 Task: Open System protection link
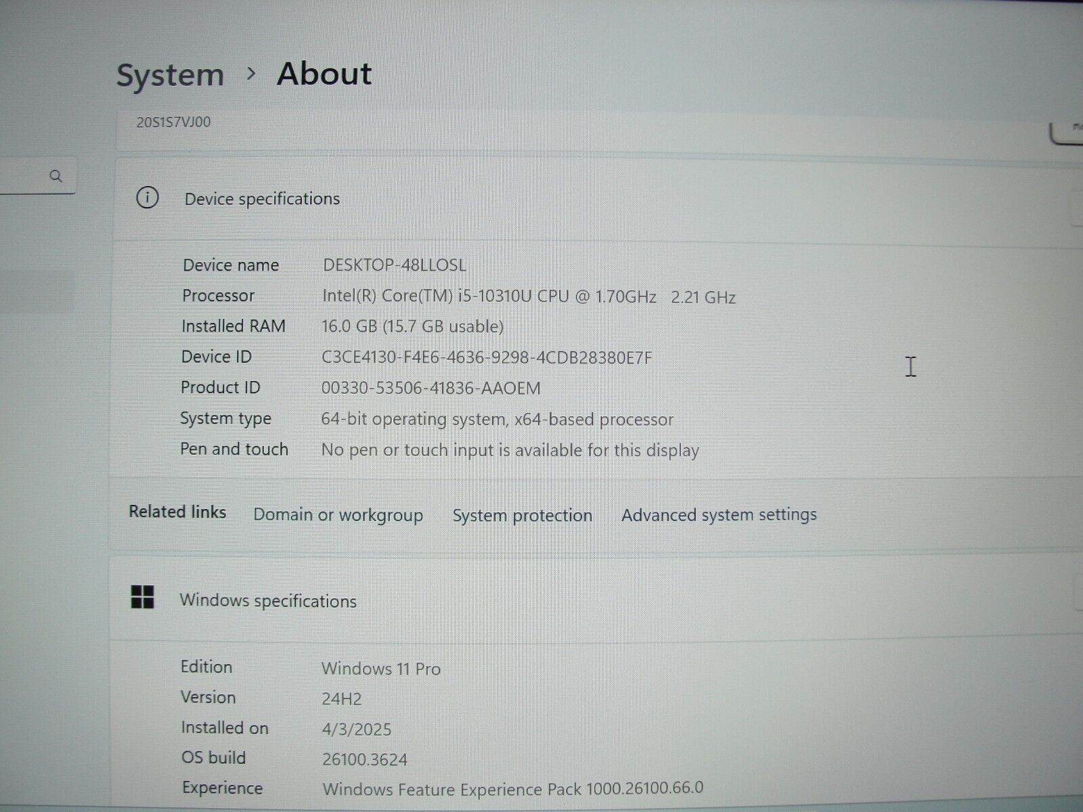pos(522,515)
